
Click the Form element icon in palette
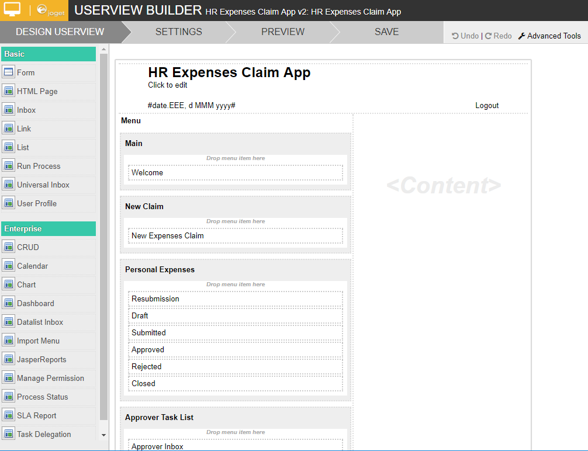[8, 72]
